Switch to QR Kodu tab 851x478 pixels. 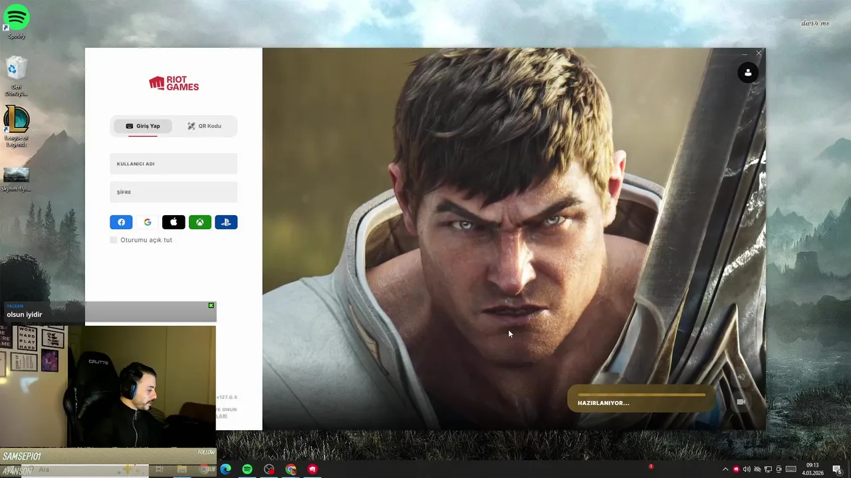click(x=204, y=126)
